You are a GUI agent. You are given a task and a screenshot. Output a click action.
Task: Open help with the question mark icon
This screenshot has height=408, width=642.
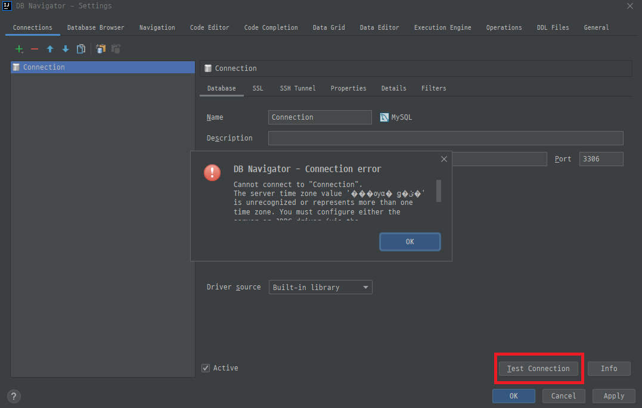pyautogui.click(x=14, y=396)
